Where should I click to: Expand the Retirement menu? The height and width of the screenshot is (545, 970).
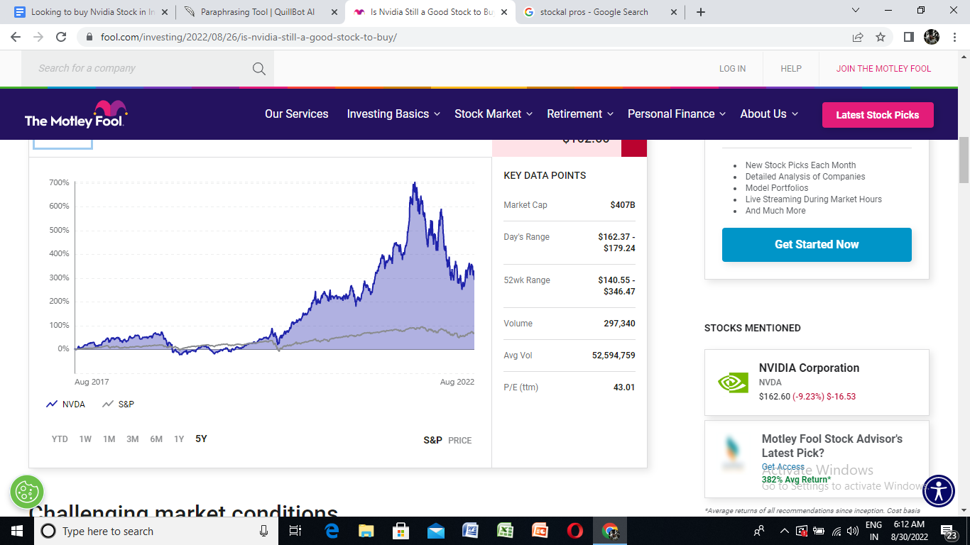[580, 114]
